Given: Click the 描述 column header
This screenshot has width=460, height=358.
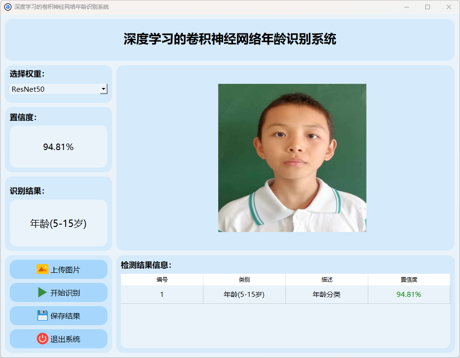Looking at the screenshot, I should click(x=327, y=280).
